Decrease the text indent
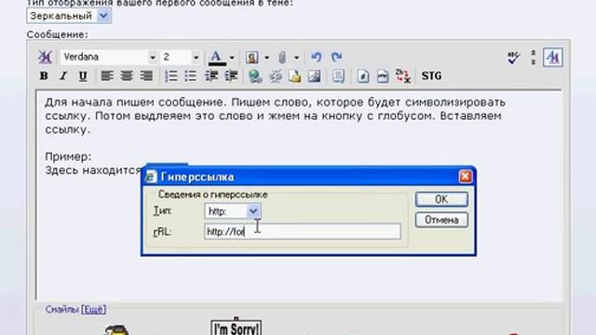This screenshot has height=335, width=596. click(x=211, y=76)
